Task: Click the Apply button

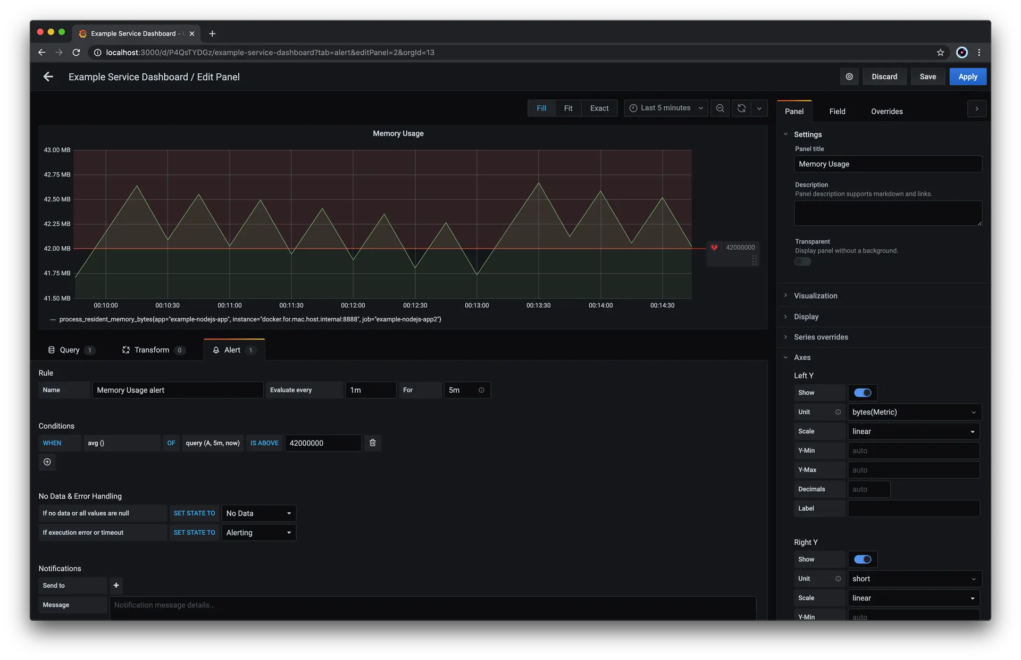Action: [x=967, y=77]
